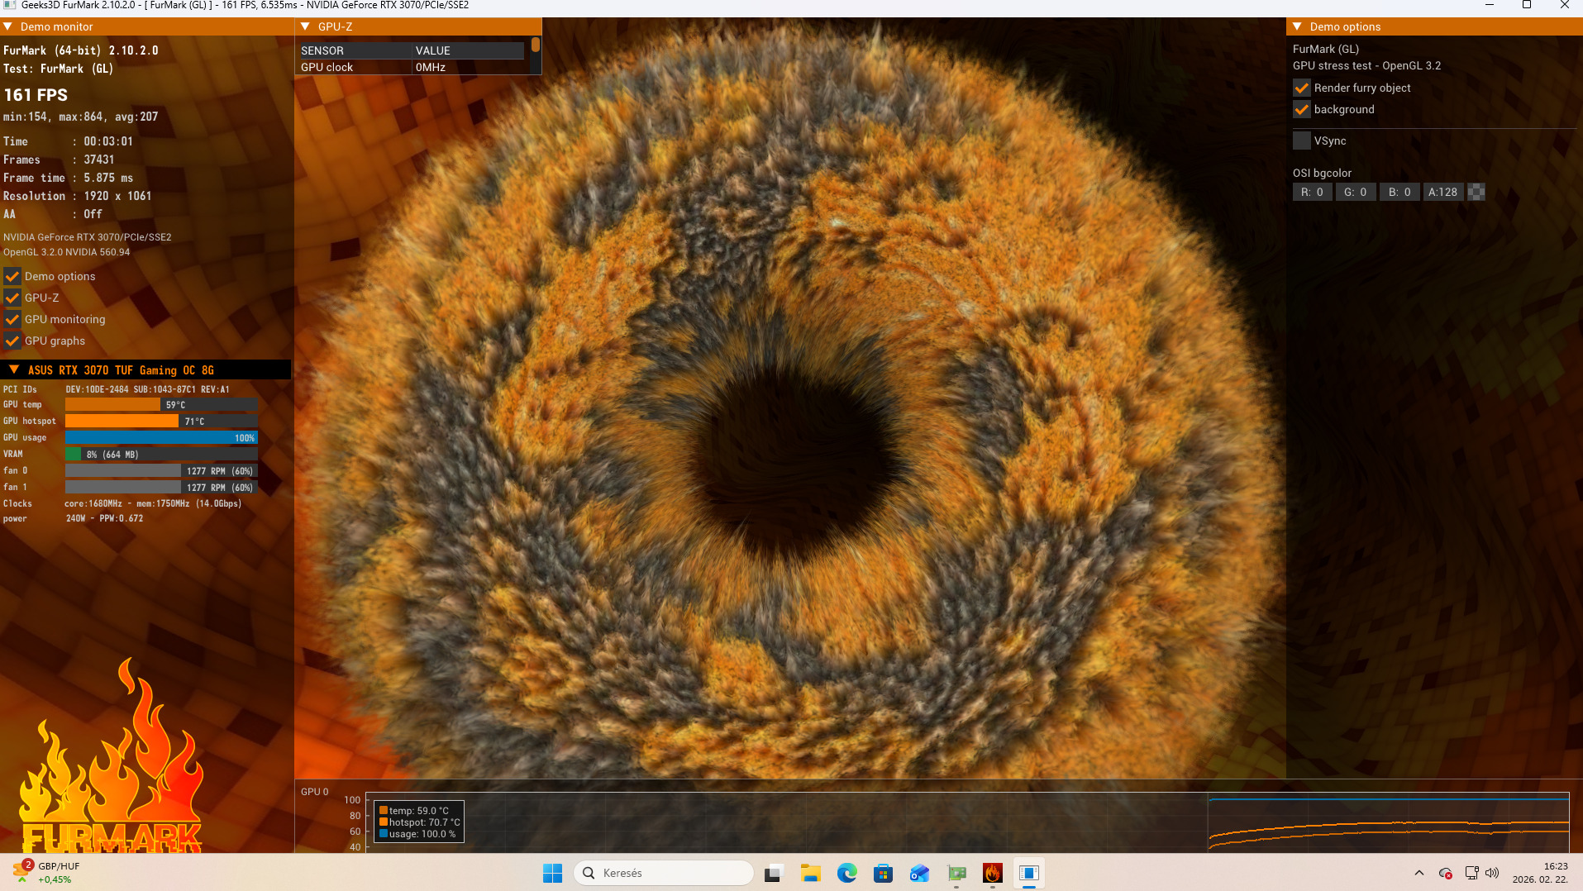The width and height of the screenshot is (1583, 891).
Task: Switch to the green graphics-card app on taskbar
Action: (x=956, y=873)
